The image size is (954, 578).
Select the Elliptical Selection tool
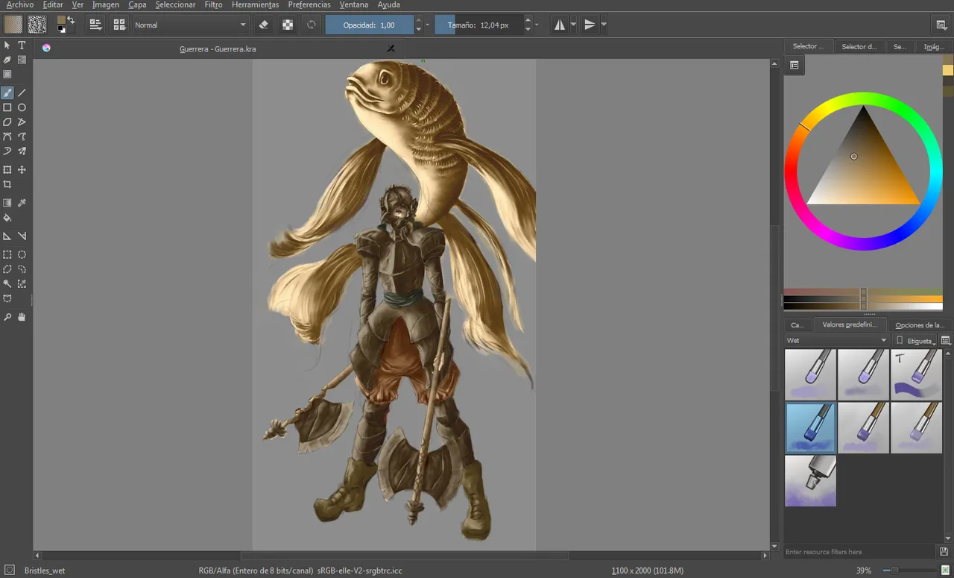[x=22, y=254]
